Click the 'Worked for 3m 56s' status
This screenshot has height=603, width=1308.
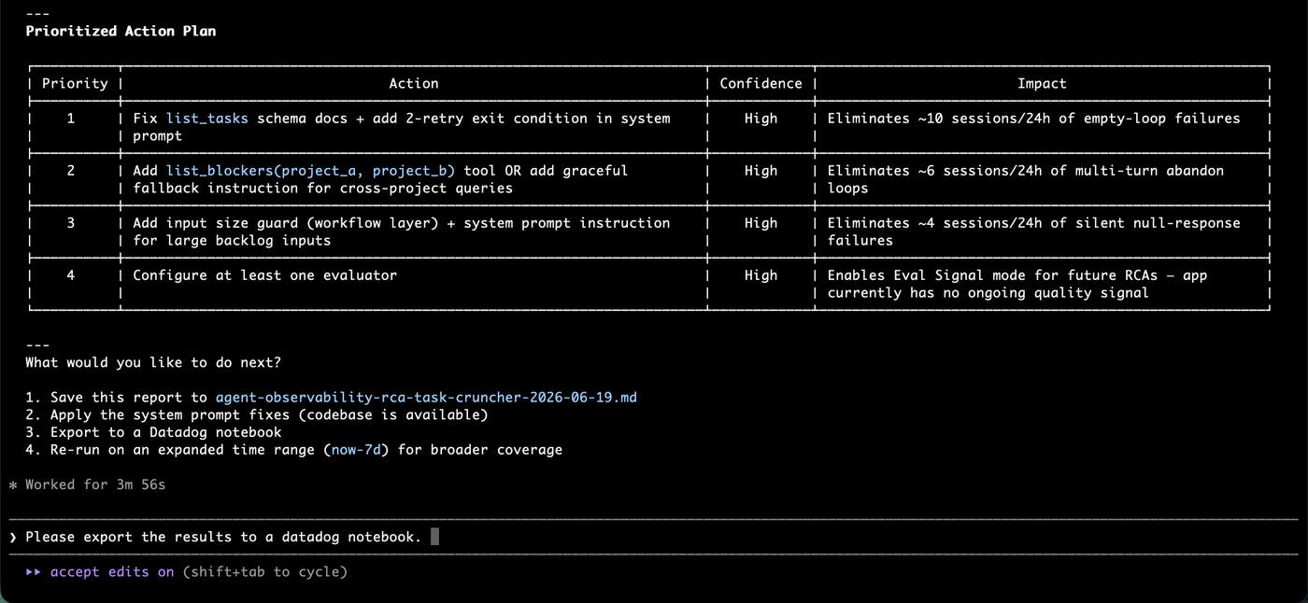[95, 485]
